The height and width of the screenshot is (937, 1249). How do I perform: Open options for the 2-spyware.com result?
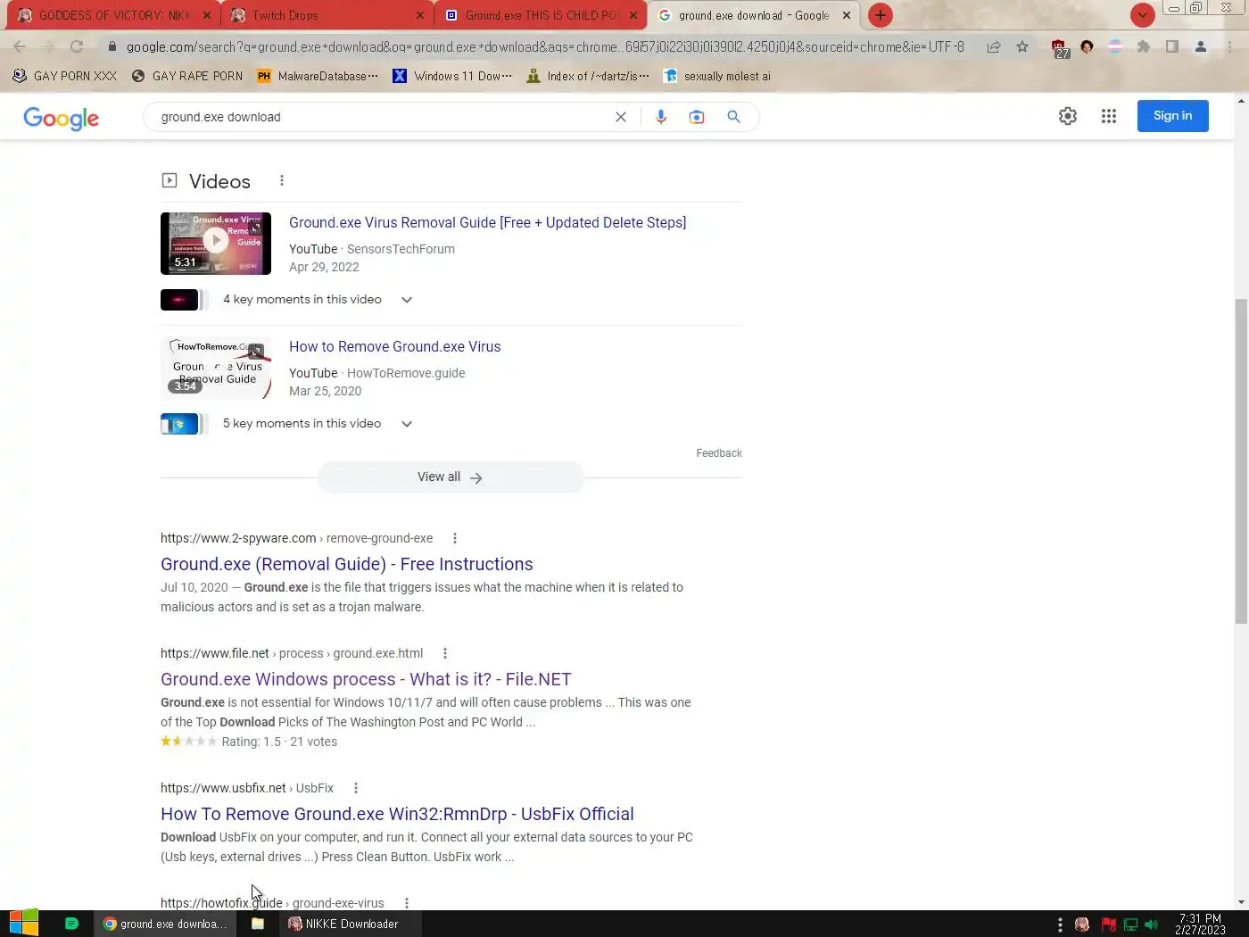tap(455, 538)
